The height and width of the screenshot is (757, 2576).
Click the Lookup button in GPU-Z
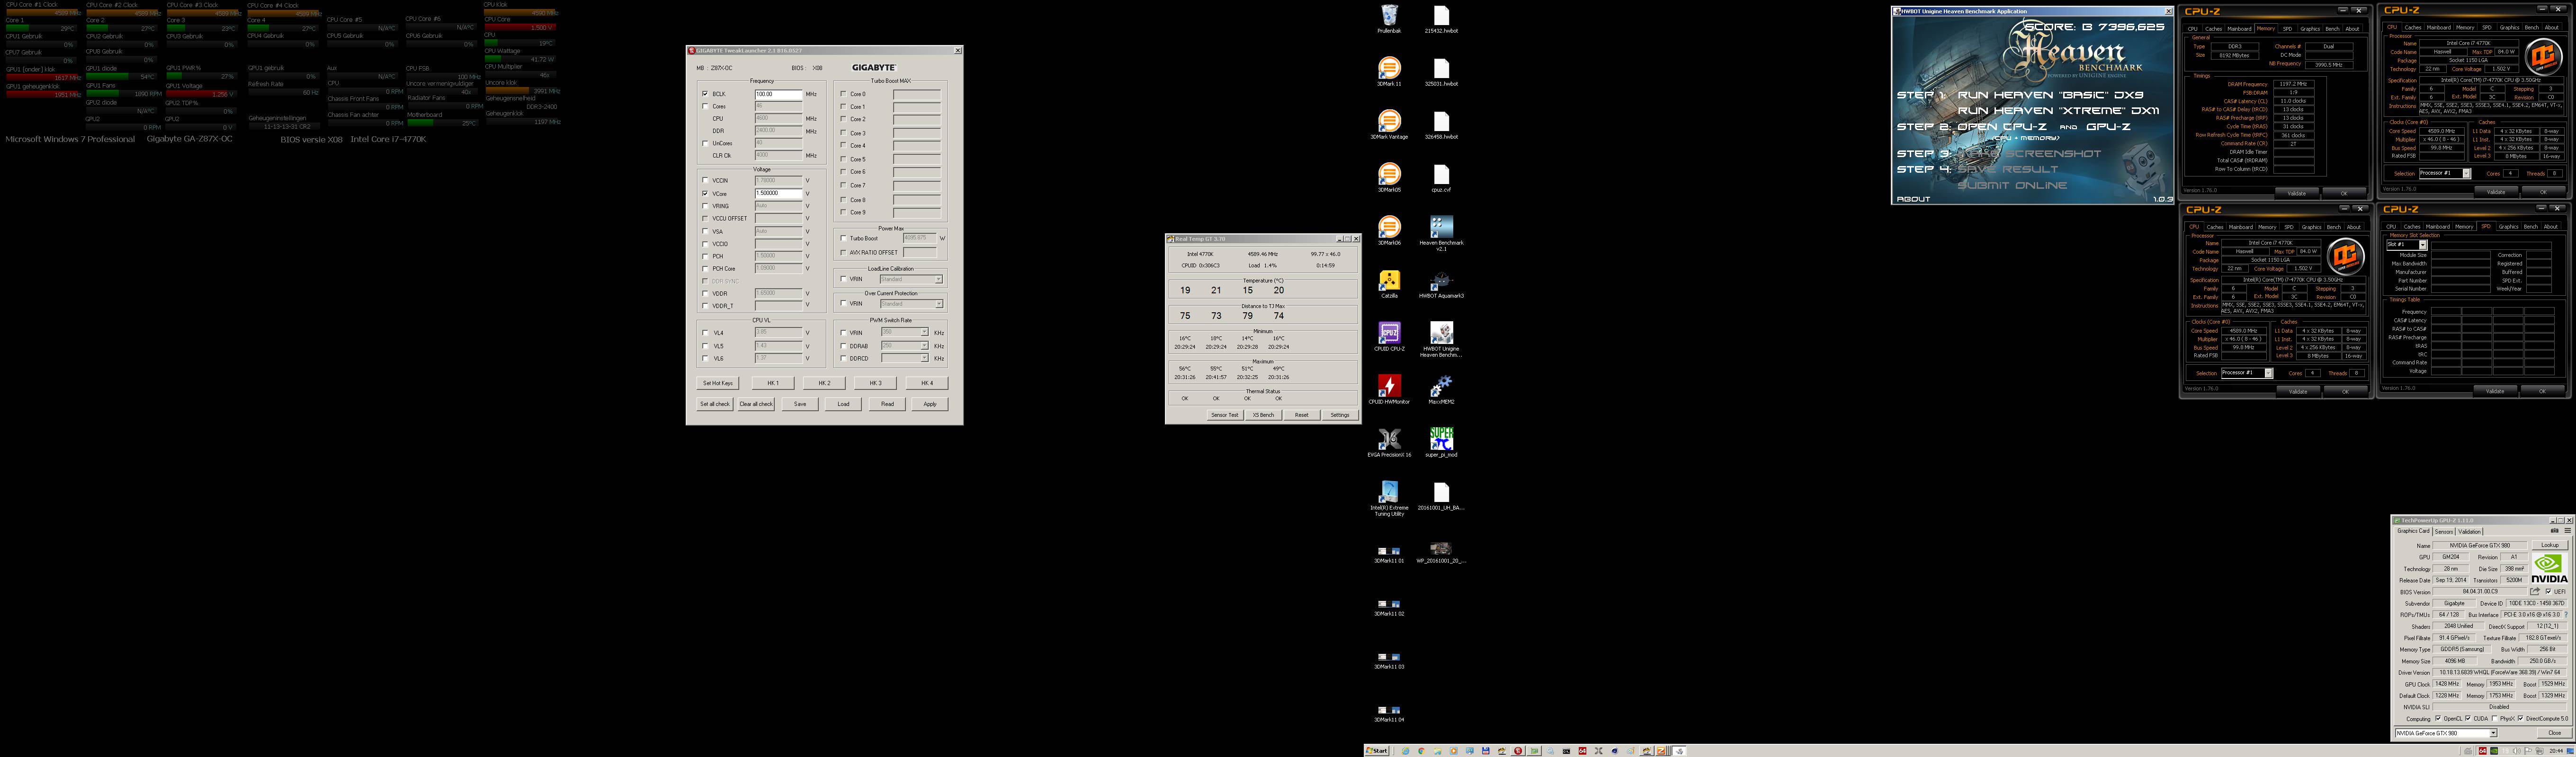tap(2549, 546)
